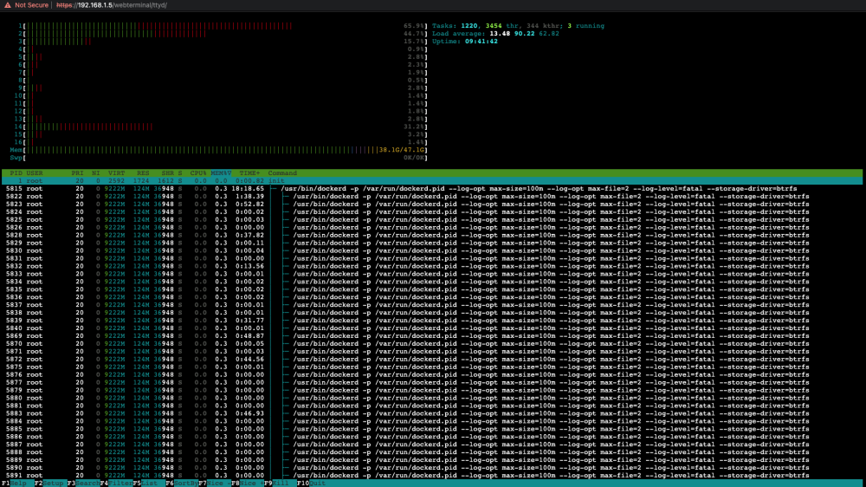The height and width of the screenshot is (487, 866).
Task: Sort by PID column header
Action: tap(16, 173)
